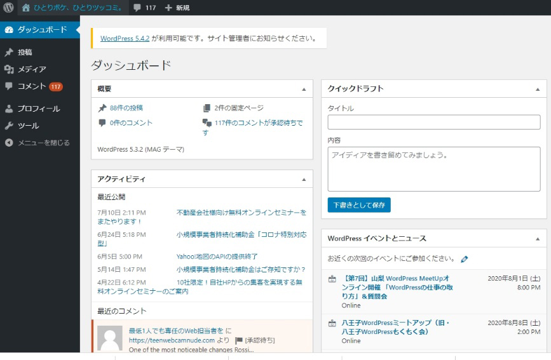Image resolution: width=551 pixels, height=360 pixels.
Task: Open the https://teenwebcamnude.com commenter link
Action: (x=172, y=340)
